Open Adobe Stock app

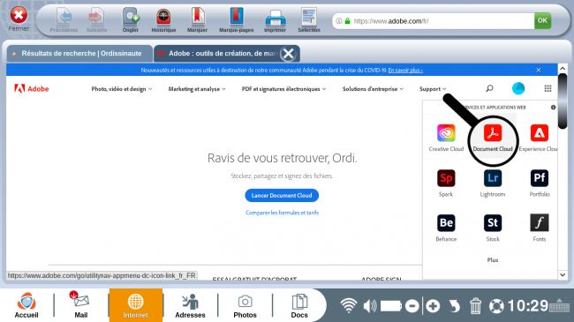click(493, 228)
